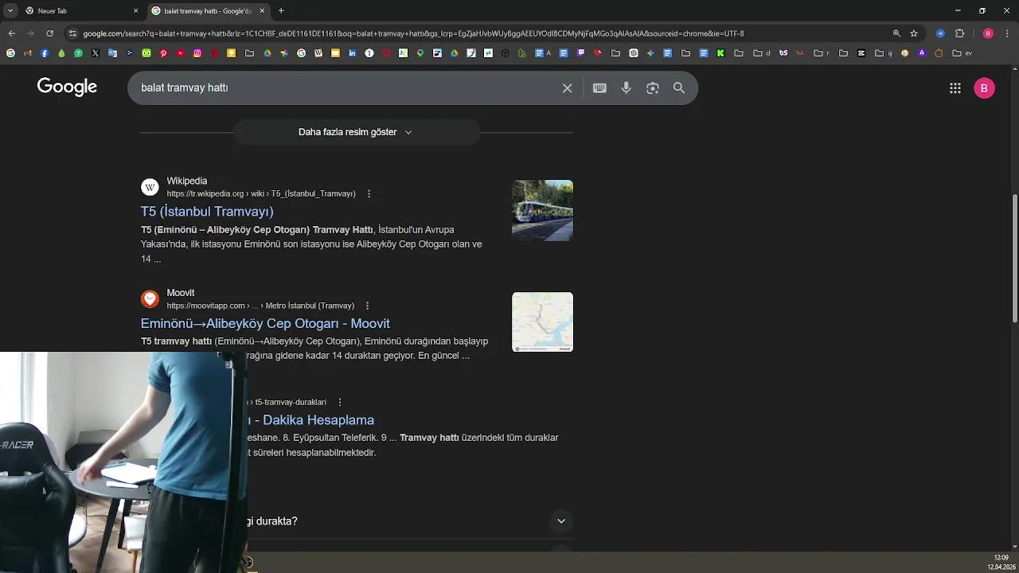The image size is (1019, 573).
Task: Bookmark this page with star icon
Action: (x=914, y=33)
